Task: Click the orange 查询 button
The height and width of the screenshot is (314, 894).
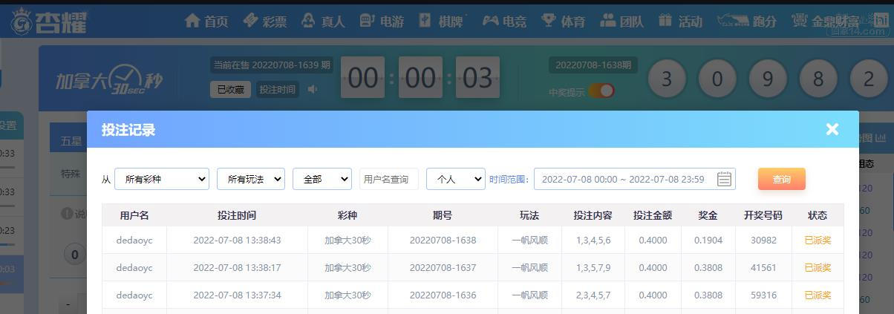Action: (782, 179)
